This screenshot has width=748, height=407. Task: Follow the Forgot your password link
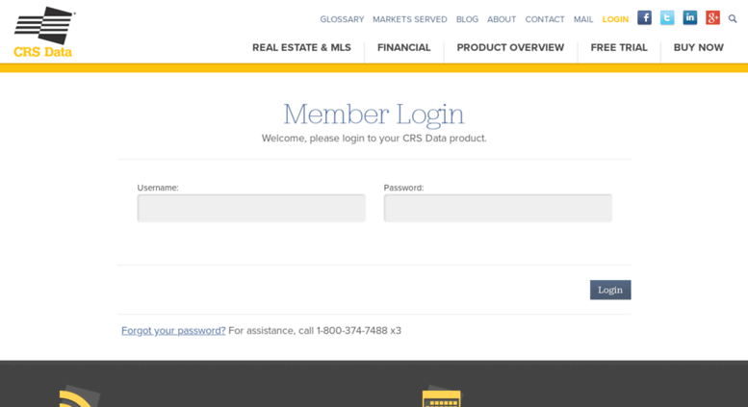173,331
